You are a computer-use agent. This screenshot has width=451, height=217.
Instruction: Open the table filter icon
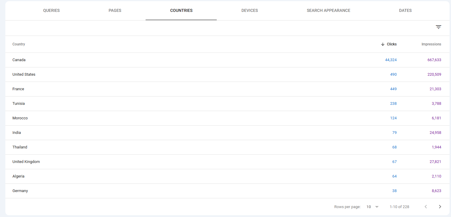438,27
